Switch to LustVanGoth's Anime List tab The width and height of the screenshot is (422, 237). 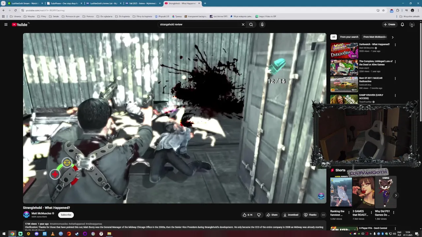(x=103, y=3)
